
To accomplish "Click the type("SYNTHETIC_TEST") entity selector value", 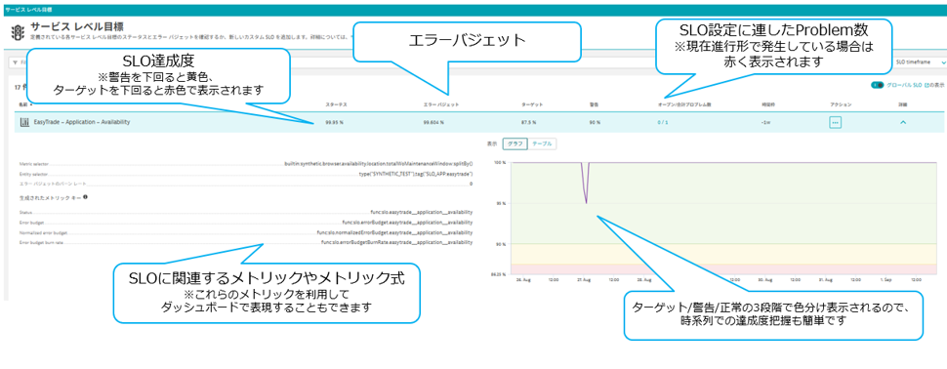I will [x=416, y=174].
